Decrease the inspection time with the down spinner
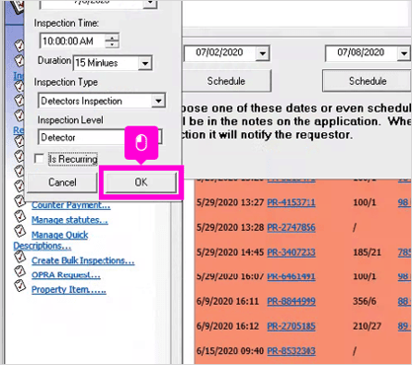The width and height of the screenshot is (412, 365). point(112,44)
